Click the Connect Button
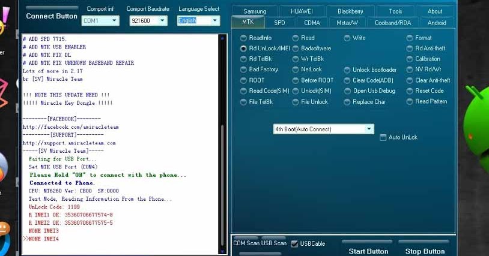 point(52,16)
